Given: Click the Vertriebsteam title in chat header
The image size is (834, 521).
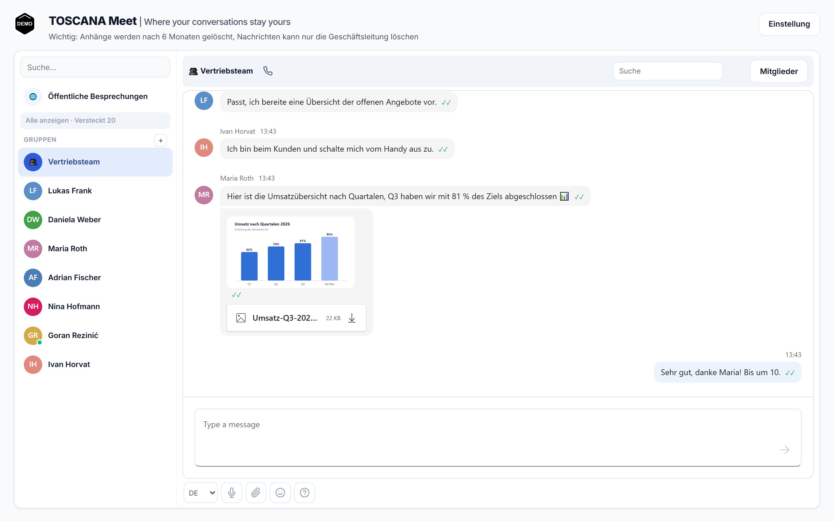Looking at the screenshot, I should (226, 71).
